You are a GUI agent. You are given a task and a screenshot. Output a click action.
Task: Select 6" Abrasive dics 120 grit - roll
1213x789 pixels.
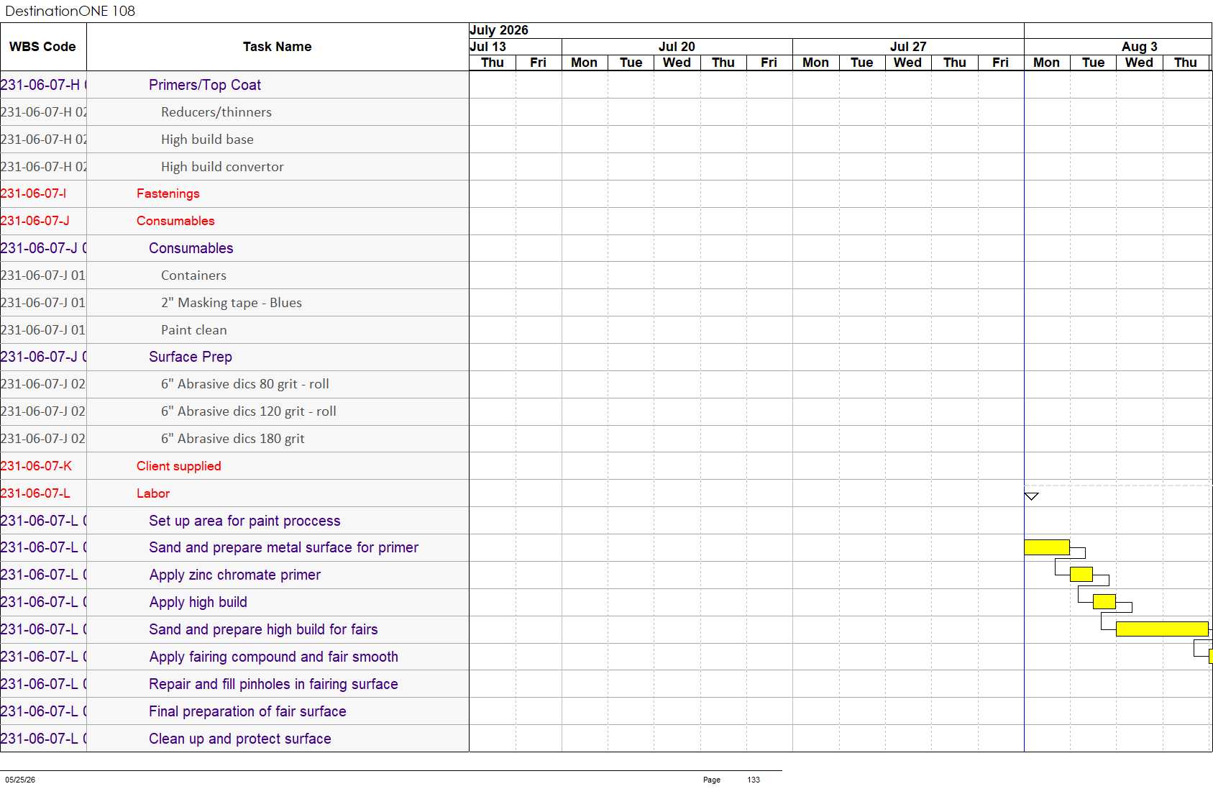tap(249, 411)
